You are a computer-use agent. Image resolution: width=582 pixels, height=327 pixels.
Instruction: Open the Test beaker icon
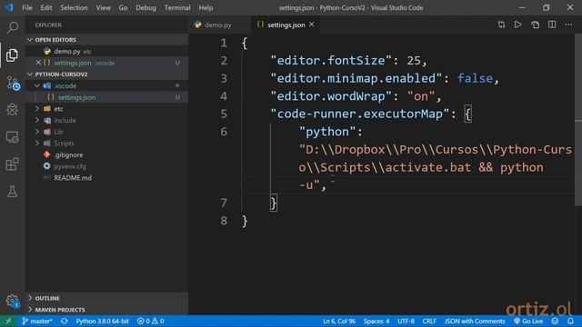coord(12,192)
